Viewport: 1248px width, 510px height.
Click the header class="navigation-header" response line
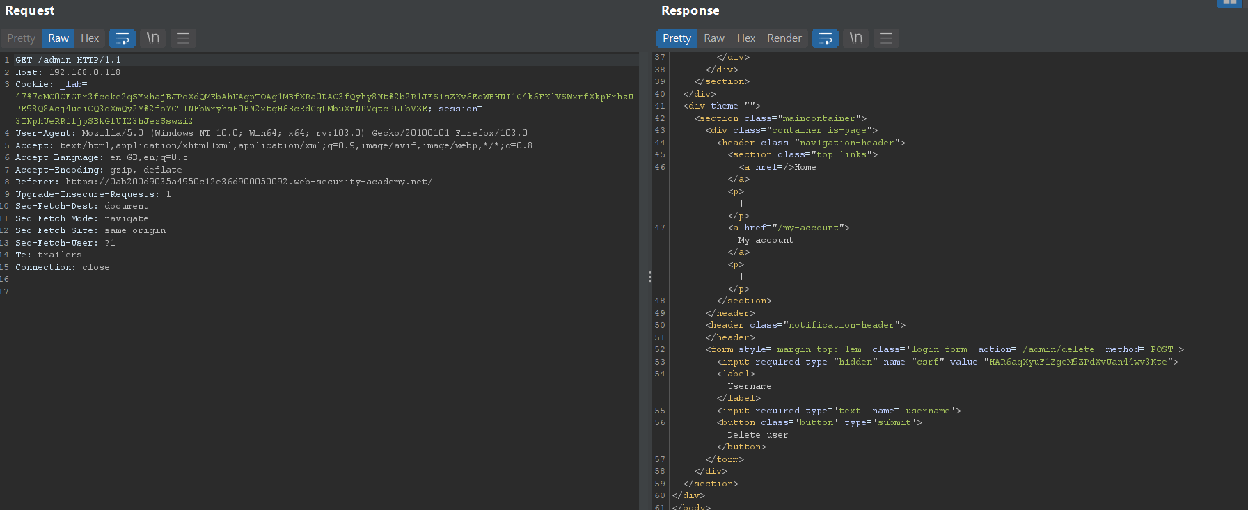(x=811, y=143)
